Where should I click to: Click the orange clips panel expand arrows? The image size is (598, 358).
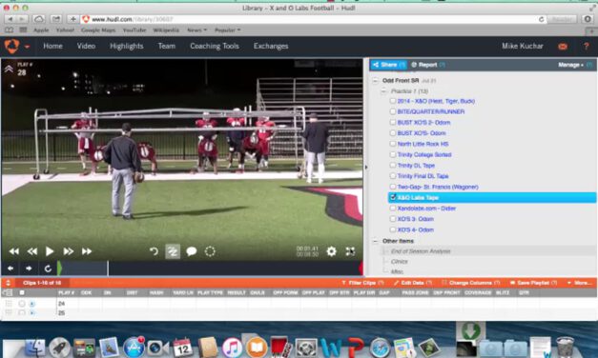[8, 283]
